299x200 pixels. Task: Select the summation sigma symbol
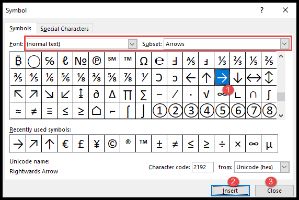point(143,94)
